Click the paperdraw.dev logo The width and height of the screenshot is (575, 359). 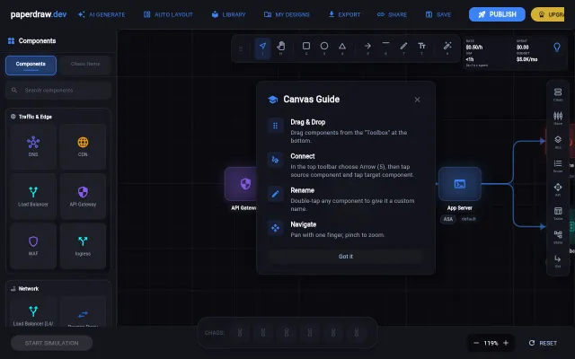tap(39, 14)
